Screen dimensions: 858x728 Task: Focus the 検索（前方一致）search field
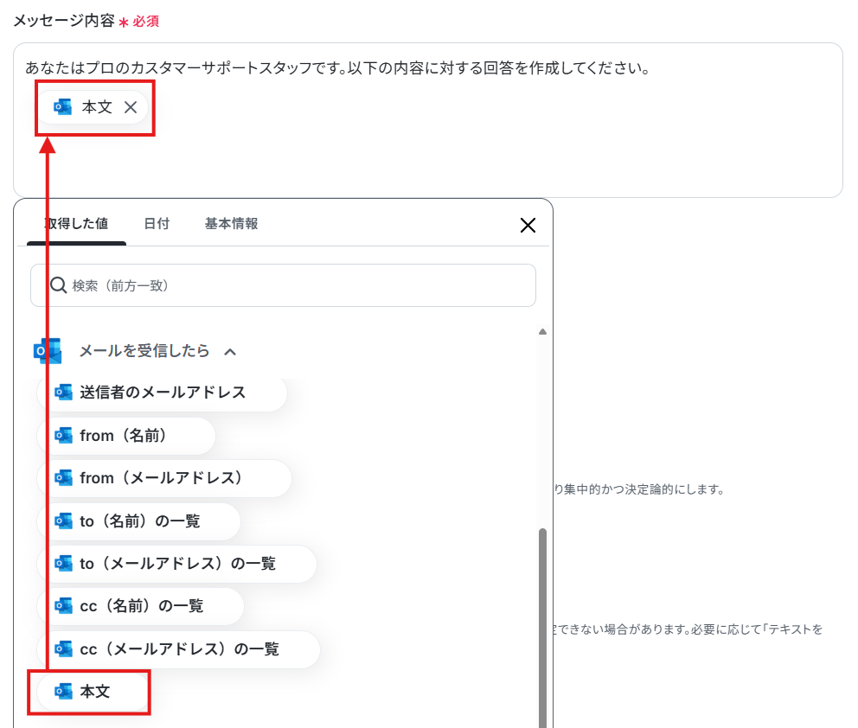pyautogui.click(x=283, y=285)
